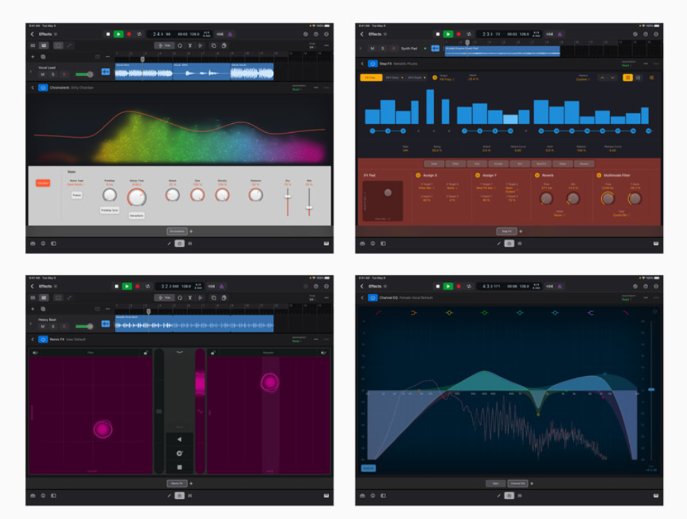Click the Decay Sync button

pos(137,216)
